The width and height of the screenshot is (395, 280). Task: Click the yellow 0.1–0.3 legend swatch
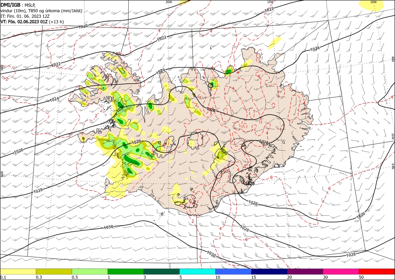point(18,271)
